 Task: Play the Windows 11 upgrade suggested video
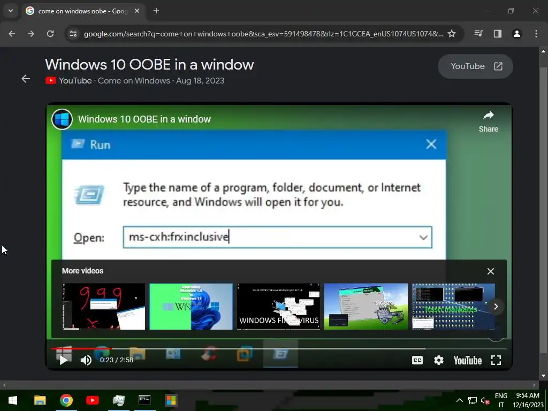191,307
